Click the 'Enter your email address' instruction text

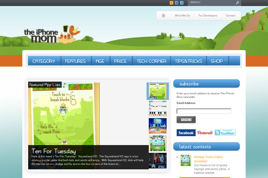pos(205,95)
